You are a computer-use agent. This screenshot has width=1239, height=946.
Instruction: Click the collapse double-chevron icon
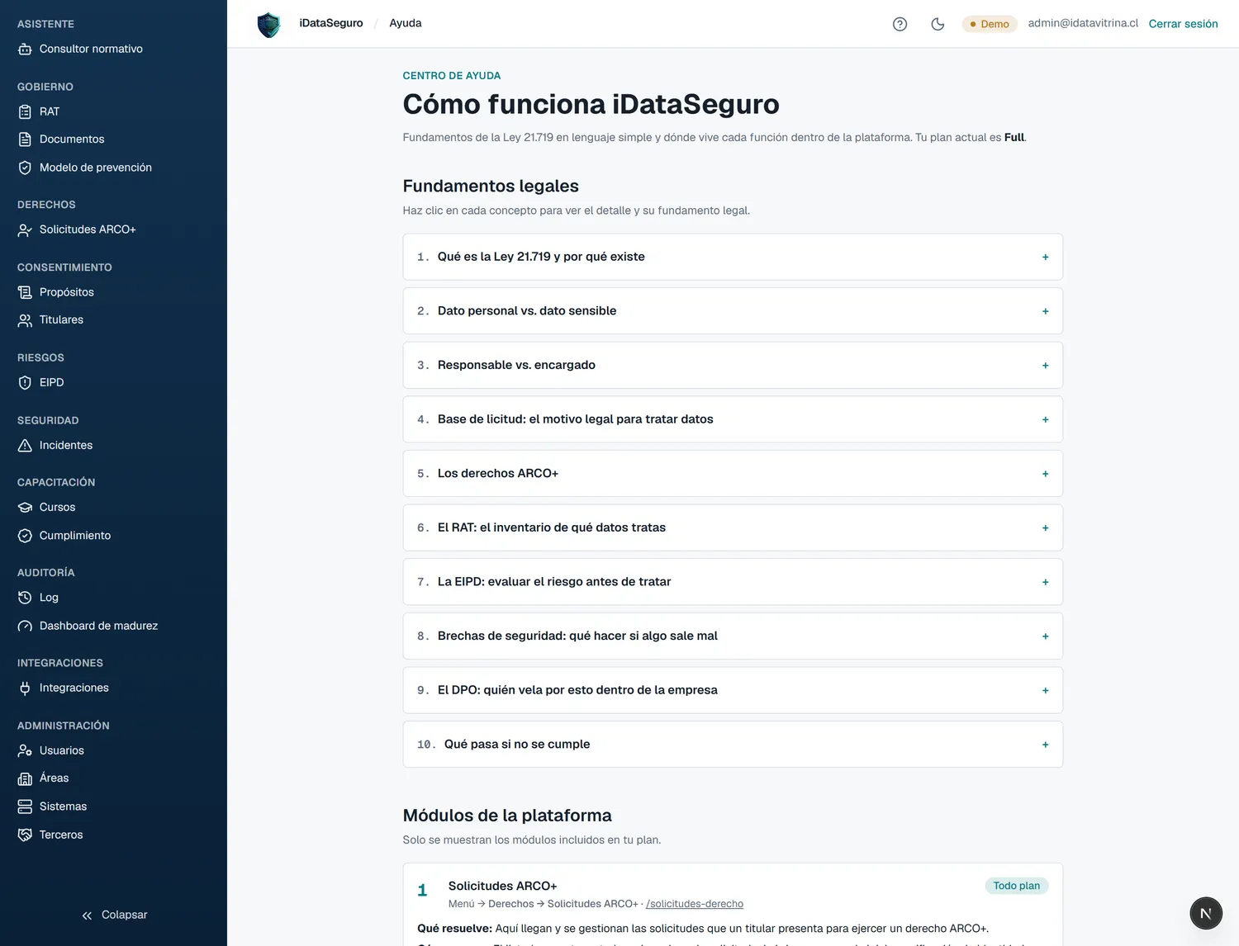coord(87,915)
